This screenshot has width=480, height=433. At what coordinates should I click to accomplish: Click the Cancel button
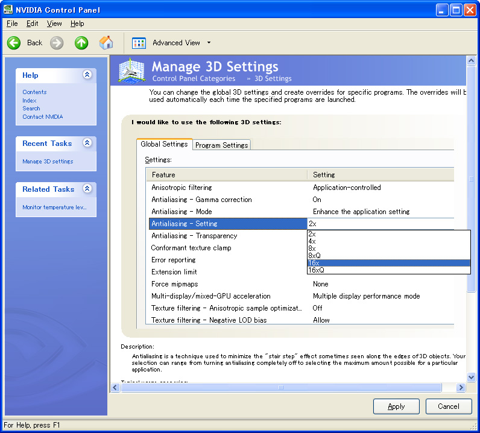point(448,406)
